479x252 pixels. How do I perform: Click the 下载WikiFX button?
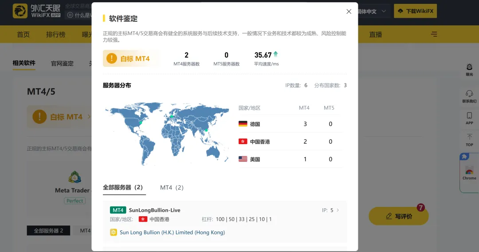click(x=415, y=11)
